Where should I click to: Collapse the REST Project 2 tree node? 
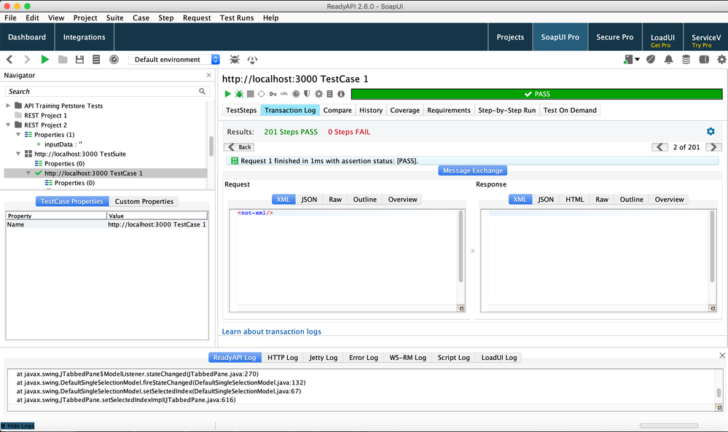point(9,125)
